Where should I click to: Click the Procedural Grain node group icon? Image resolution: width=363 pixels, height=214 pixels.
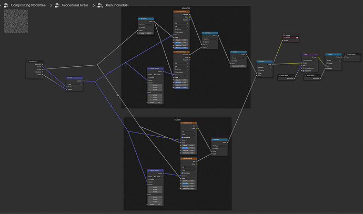point(57,5)
